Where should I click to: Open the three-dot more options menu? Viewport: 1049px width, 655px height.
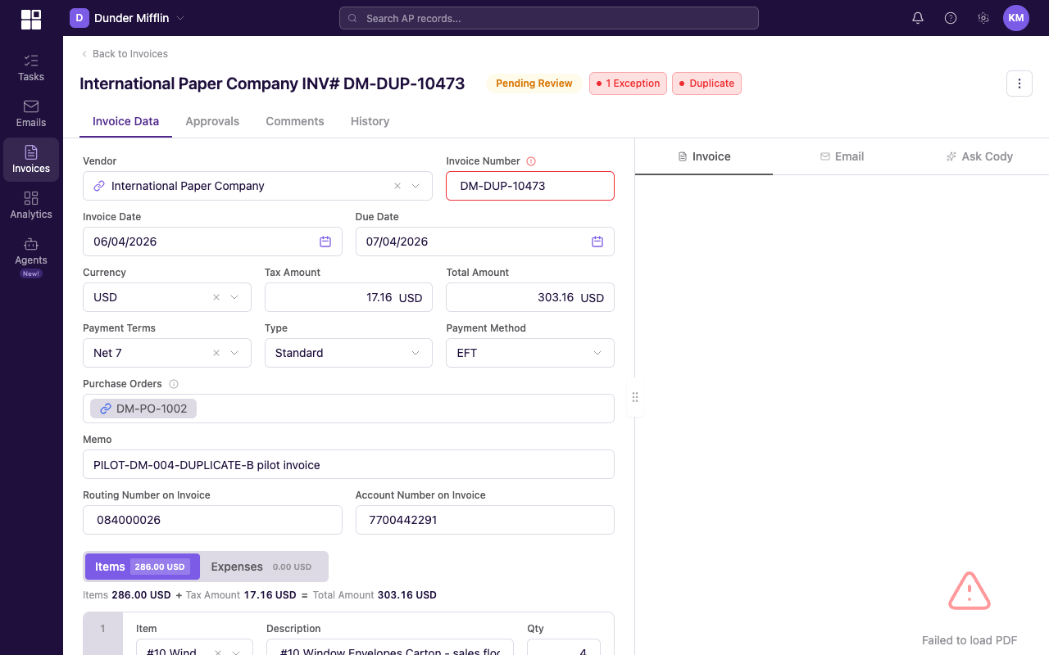pos(1019,84)
